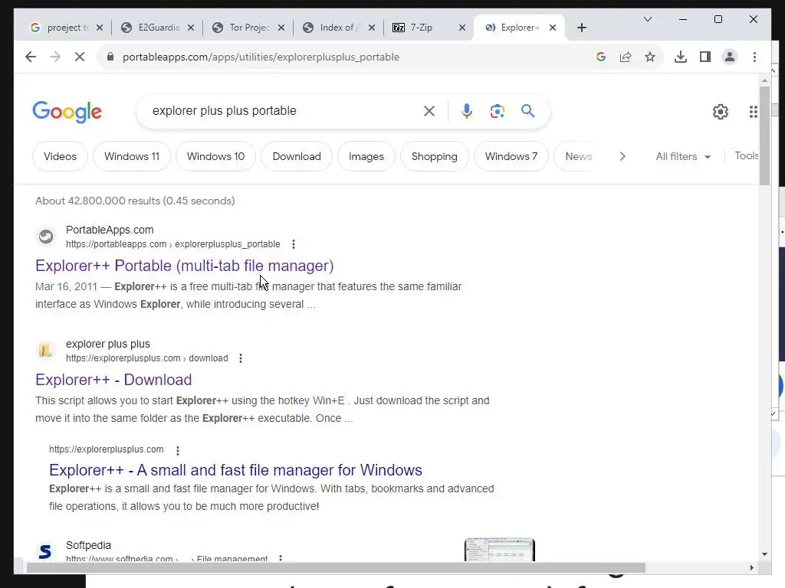Stop loading the page

80,57
